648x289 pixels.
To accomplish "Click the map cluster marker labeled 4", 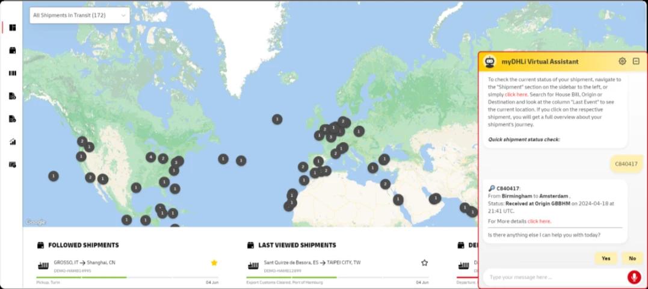I will [150, 157].
